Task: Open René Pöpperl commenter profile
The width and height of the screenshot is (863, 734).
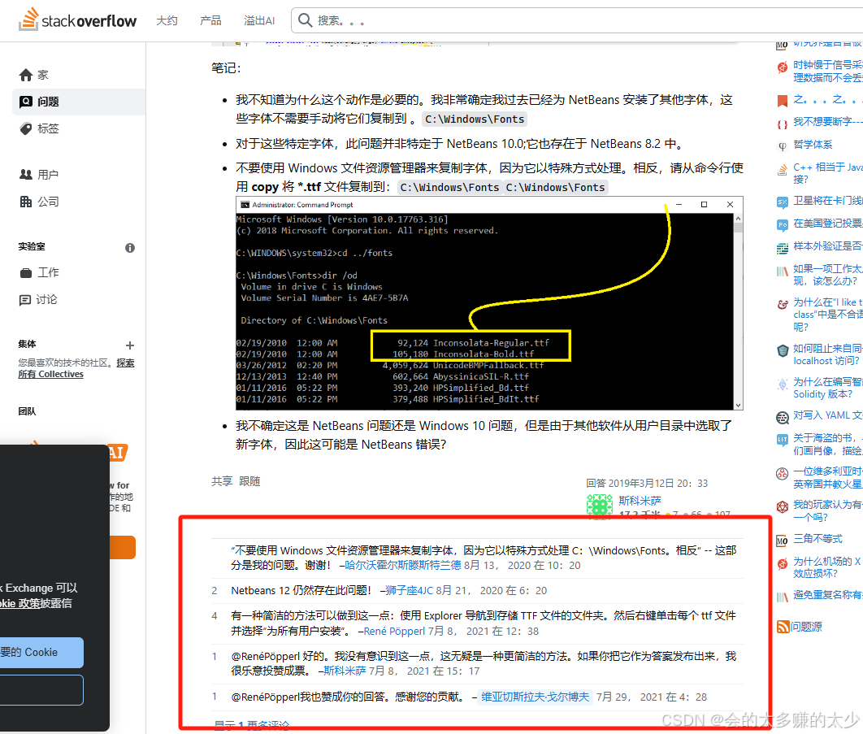Action: point(395,632)
